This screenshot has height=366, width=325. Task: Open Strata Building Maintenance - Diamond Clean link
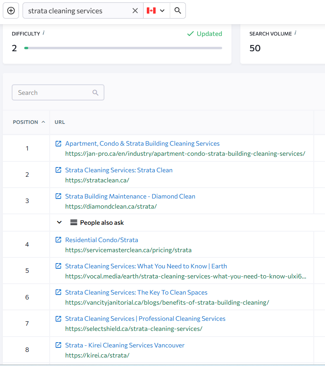click(x=130, y=197)
